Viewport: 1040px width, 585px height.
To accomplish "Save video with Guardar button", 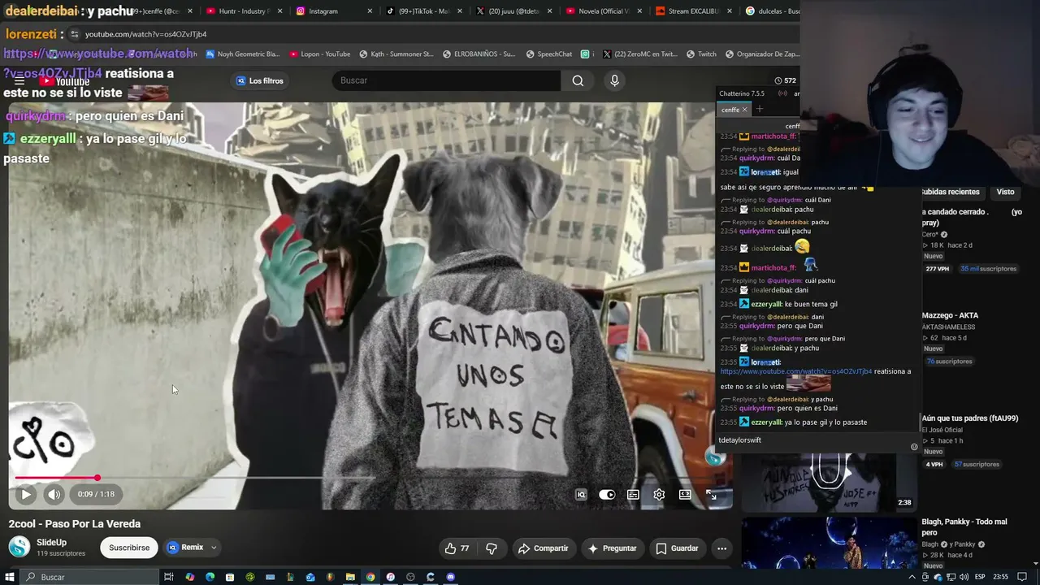I will 677,548.
